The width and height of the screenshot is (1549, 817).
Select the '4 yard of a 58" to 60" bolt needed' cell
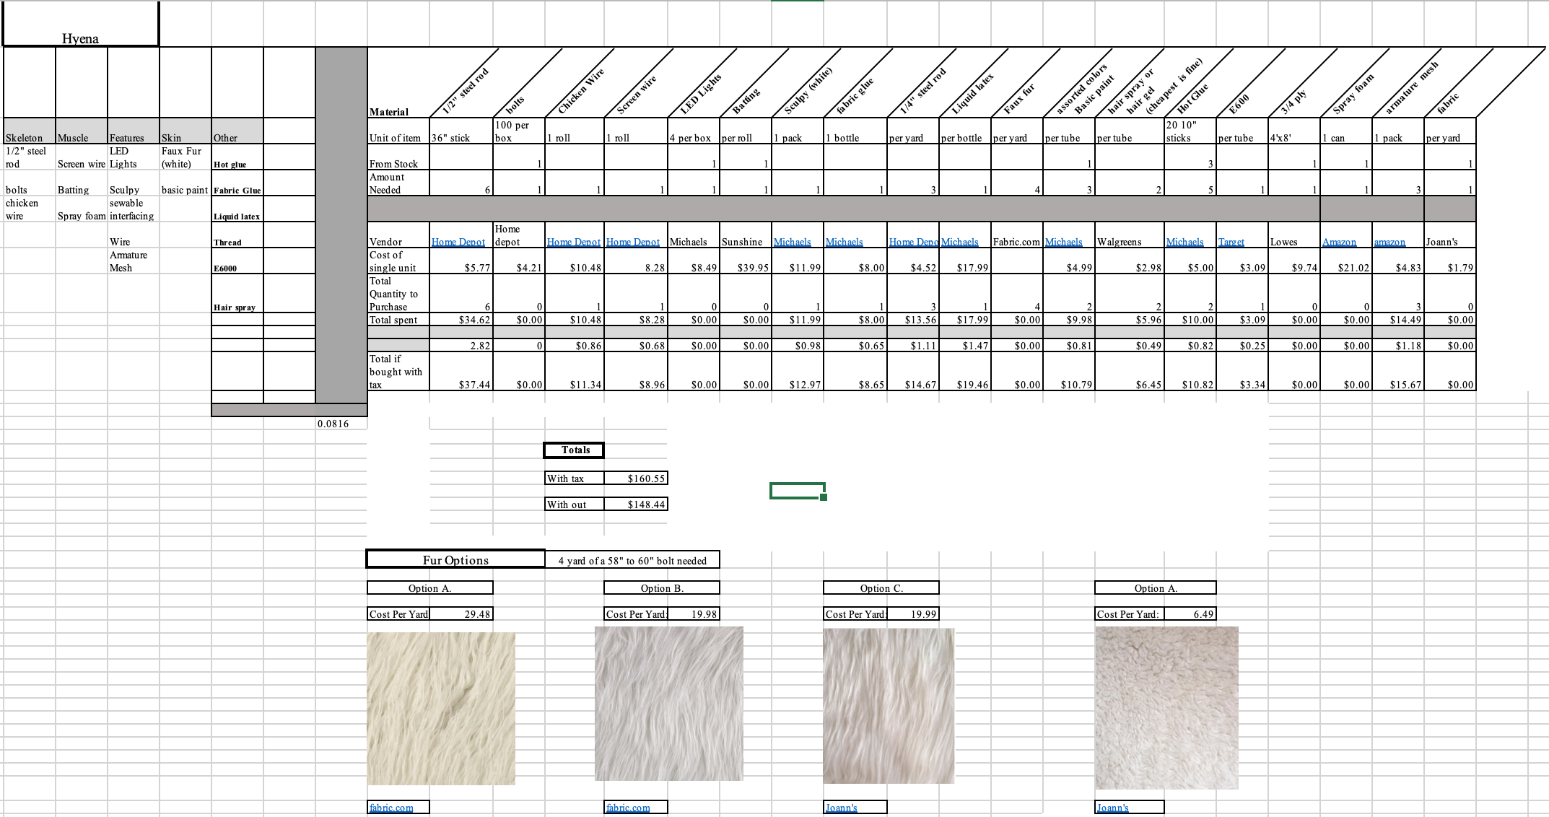click(632, 560)
